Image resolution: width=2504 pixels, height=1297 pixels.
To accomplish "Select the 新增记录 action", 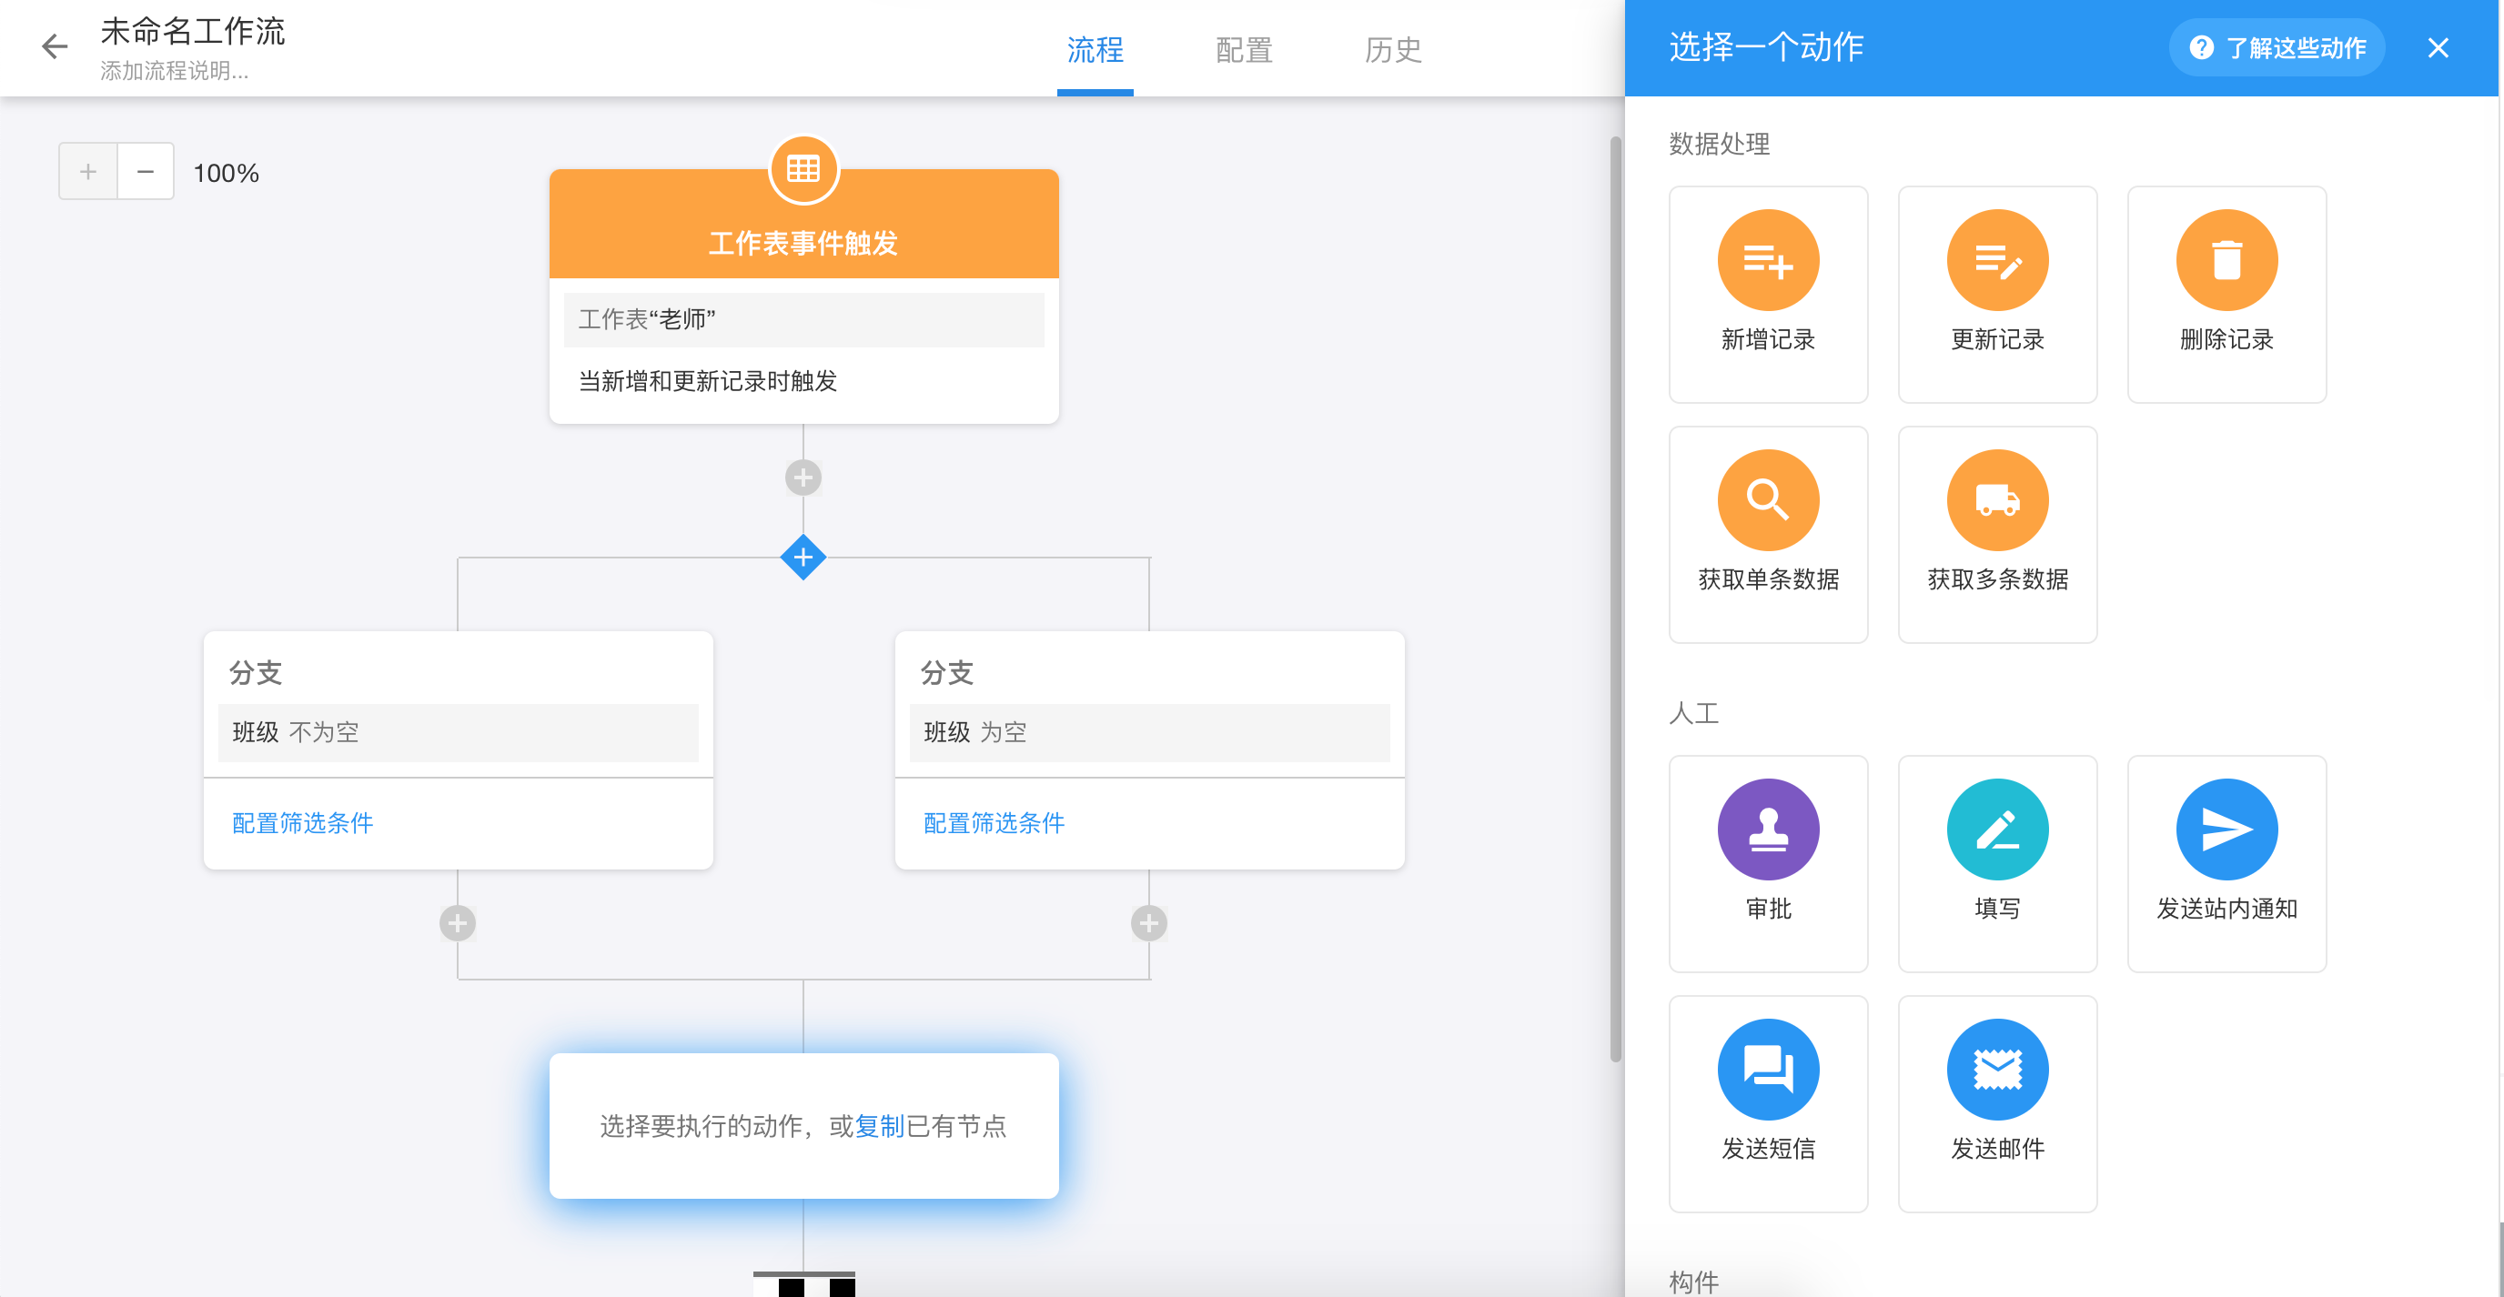I will pyautogui.click(x=1767, y=295).
